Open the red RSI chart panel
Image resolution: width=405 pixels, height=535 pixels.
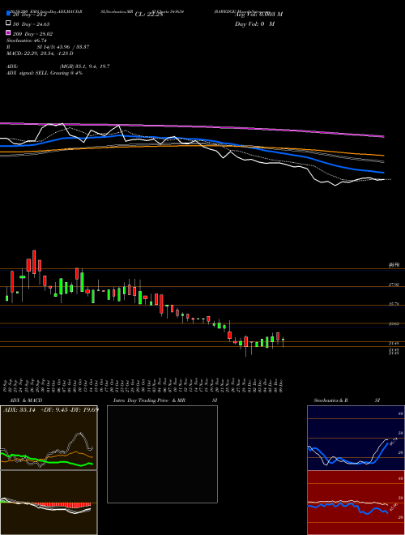coord(356,503)
